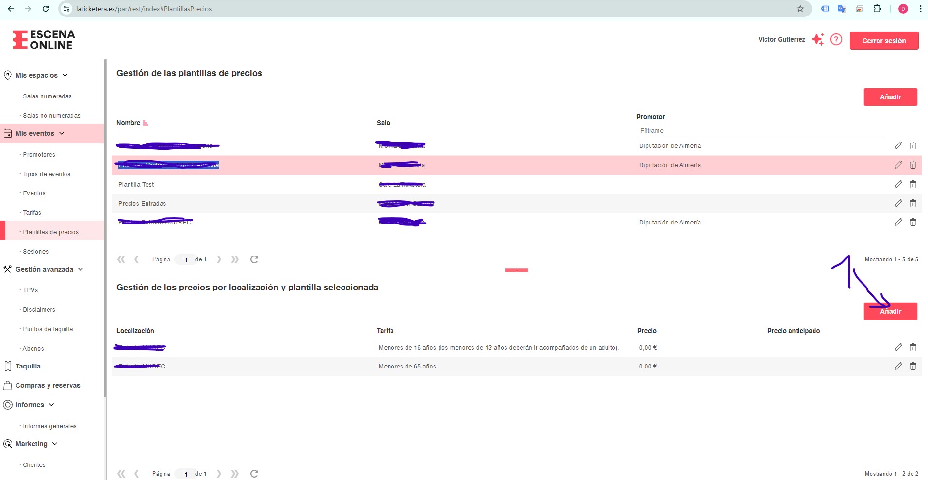928x480 pixels.
Task: Delete the Menores de 16 años price
Action: (912, 347)
